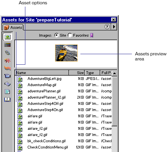The image size is (167, 152).
Task: Open the Library asset category
Action: (7, 99)
